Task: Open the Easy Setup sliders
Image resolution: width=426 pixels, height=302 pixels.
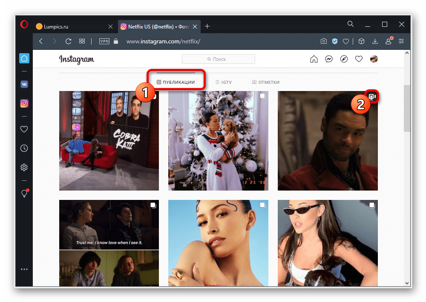Action: coord(401,41)
